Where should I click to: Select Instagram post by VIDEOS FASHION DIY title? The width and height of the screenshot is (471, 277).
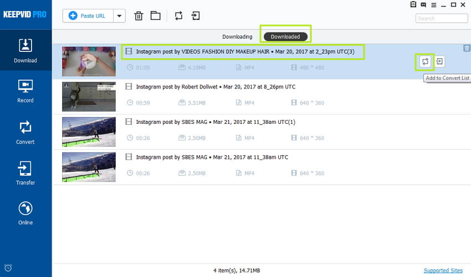click(245, 51)
